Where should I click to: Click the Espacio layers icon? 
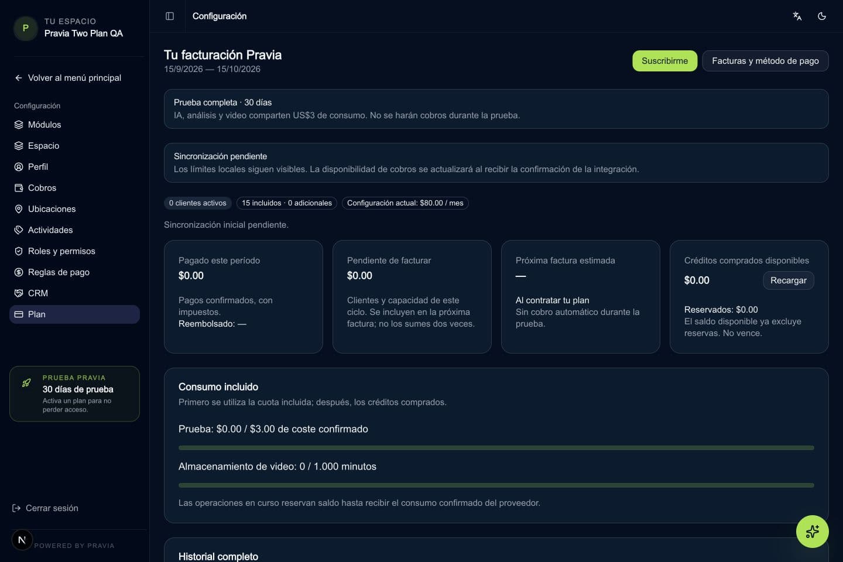pyautogui.click(x=19, y=146)
